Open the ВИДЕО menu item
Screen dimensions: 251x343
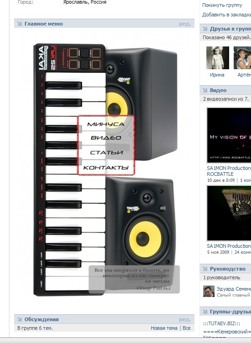pyautogui.click(x=106, y=138)
